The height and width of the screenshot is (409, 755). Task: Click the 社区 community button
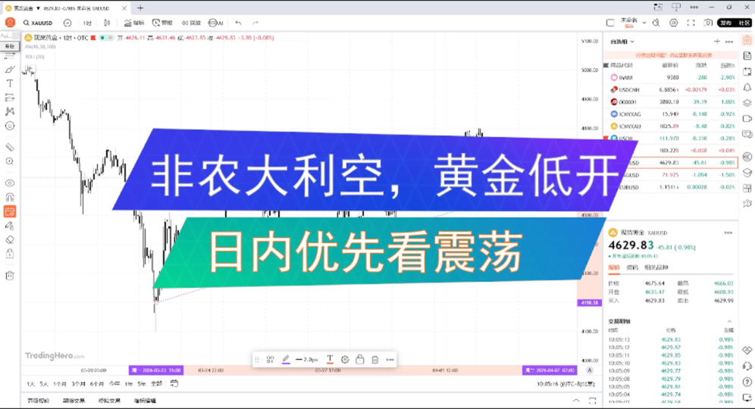744,23
